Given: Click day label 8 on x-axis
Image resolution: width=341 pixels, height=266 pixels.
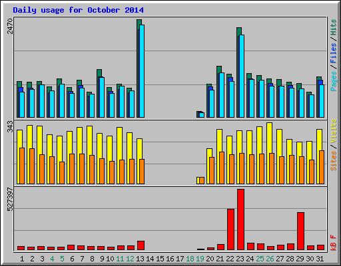Looking at the screenshot, I should (x=92, y=259).
